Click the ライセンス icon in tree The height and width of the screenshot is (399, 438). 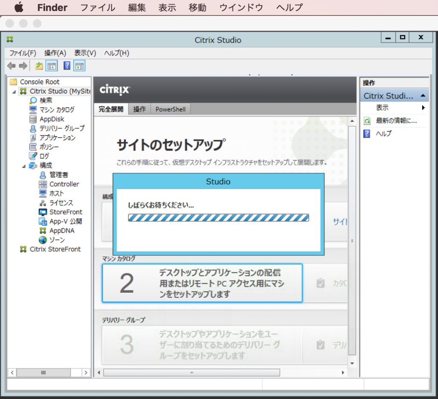[43, 203]
